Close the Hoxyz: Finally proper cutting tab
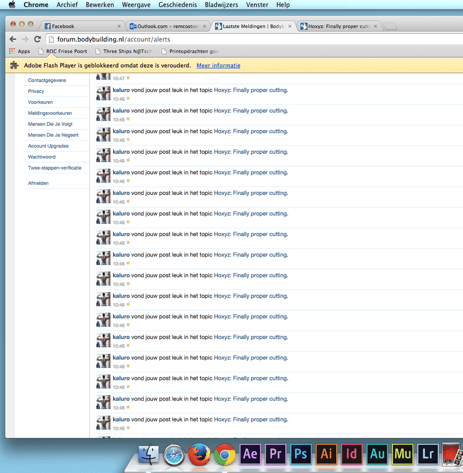Image resolution: width=463 pixels, height=473 pixels. point(376,26)
